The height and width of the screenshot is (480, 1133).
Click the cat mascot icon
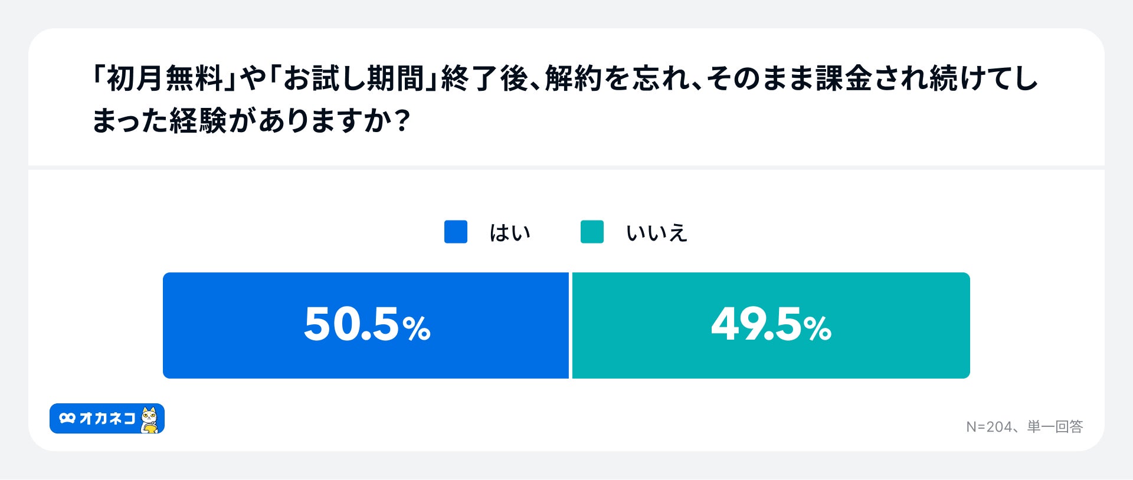coord(150,419)
